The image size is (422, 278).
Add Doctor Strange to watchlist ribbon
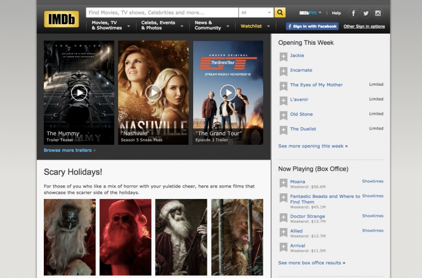tap(283, 217)
